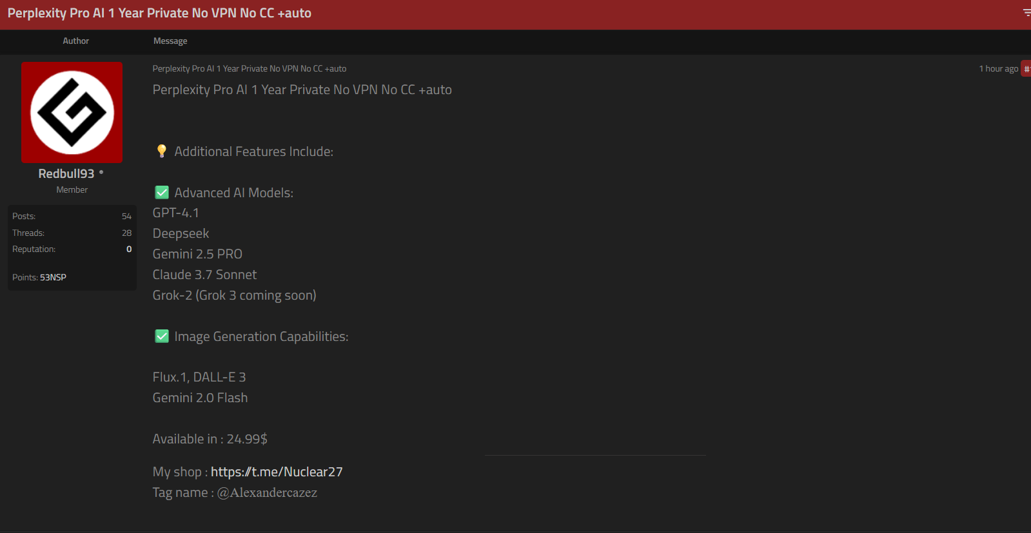Click the green checkmark beside Advanced AI Models
Image resolution: width=1031 pixels, height=533 pixels.
coord(162,193)
